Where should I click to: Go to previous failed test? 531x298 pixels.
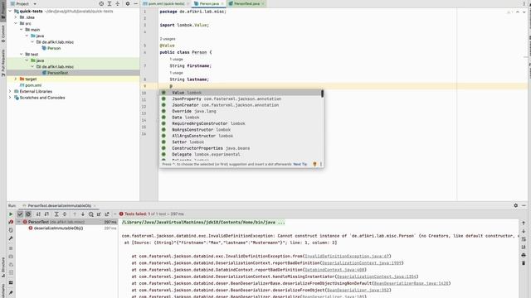75,214
